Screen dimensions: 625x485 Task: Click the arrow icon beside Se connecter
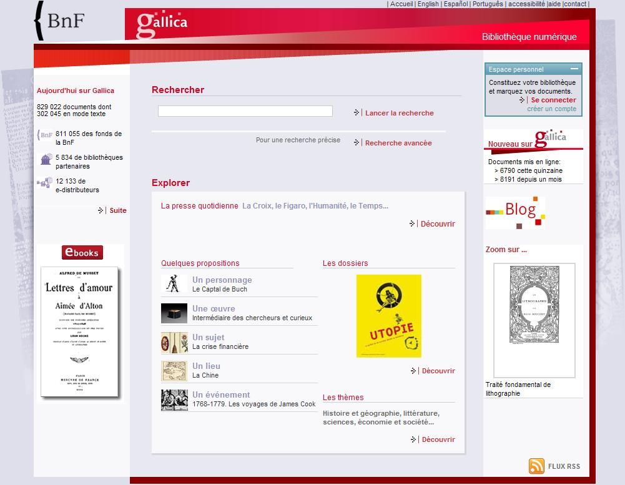click(522, 100)
